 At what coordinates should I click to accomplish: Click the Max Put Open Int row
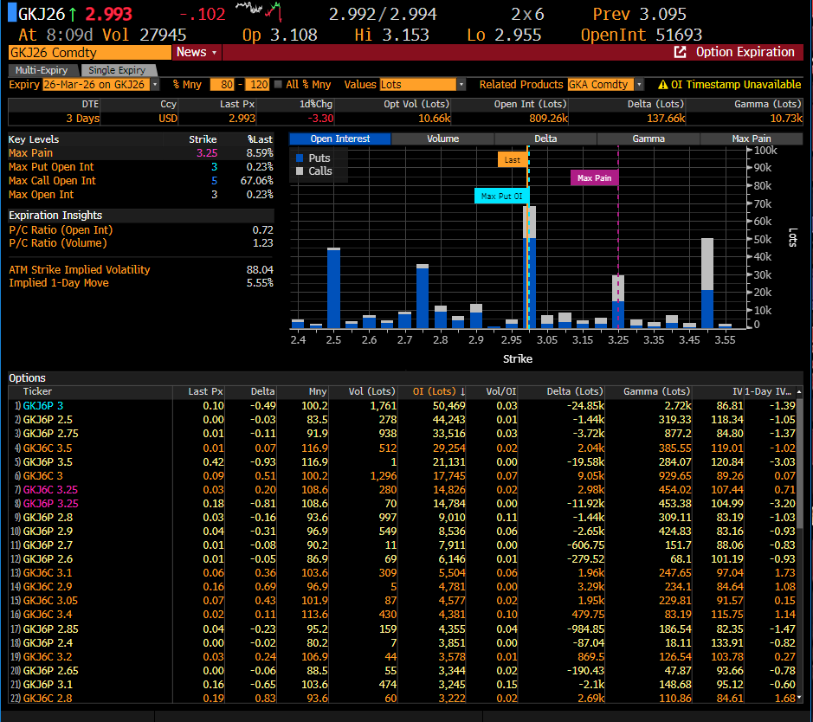pos(141,167)
